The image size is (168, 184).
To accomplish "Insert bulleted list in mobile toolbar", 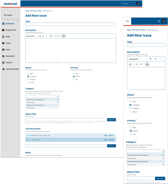I will pos(137,64).
